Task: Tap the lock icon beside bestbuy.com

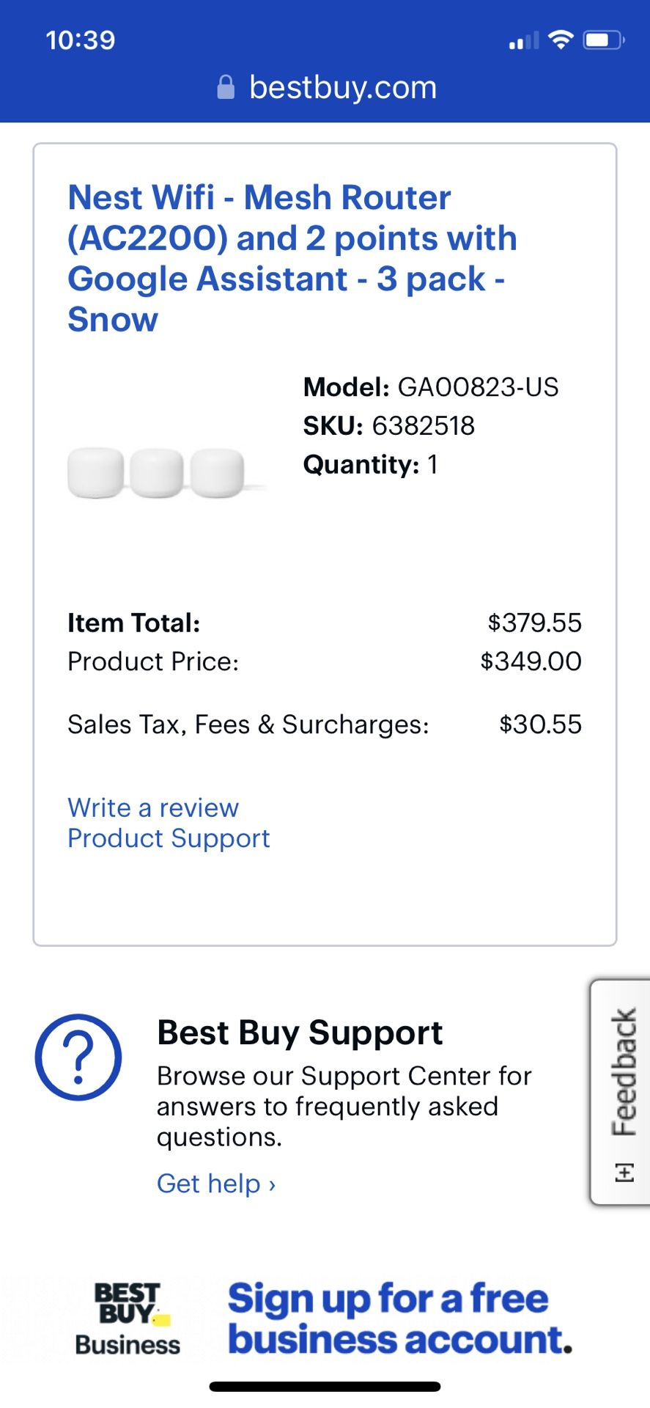Action: pyautogui.click(x=226, y=87)
